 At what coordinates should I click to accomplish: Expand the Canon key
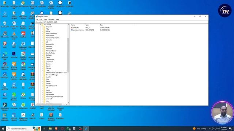tap(42, 57)
